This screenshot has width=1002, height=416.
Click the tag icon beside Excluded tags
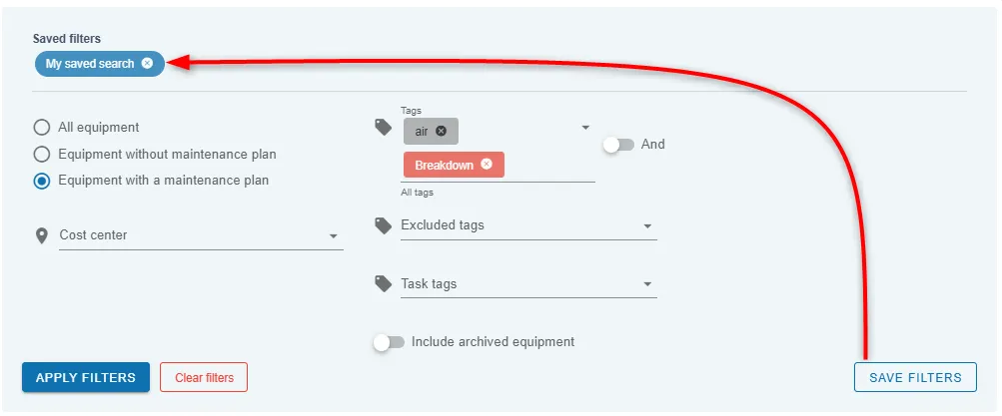click(384, 225)
